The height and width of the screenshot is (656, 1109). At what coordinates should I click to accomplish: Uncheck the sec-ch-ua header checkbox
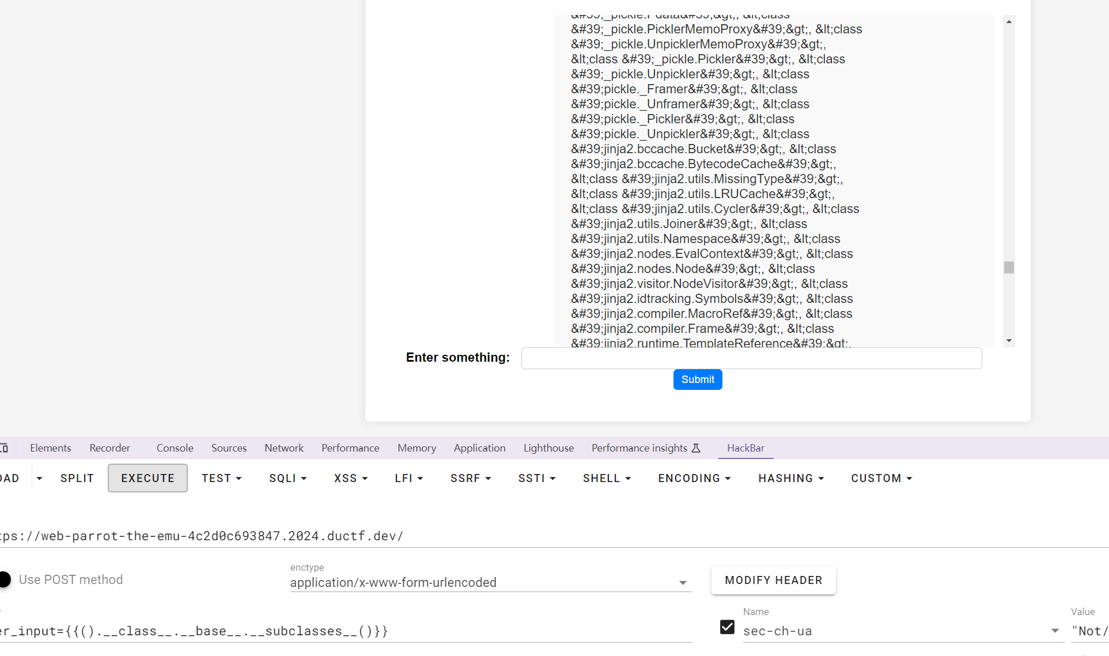click(727, 627)
